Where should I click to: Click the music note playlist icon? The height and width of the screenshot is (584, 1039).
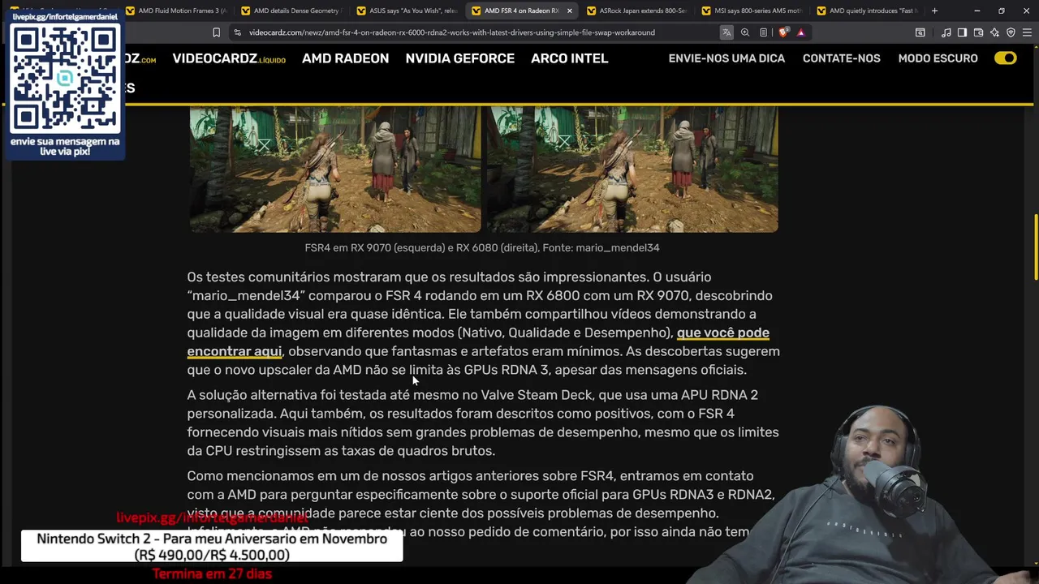pos(946,32)
